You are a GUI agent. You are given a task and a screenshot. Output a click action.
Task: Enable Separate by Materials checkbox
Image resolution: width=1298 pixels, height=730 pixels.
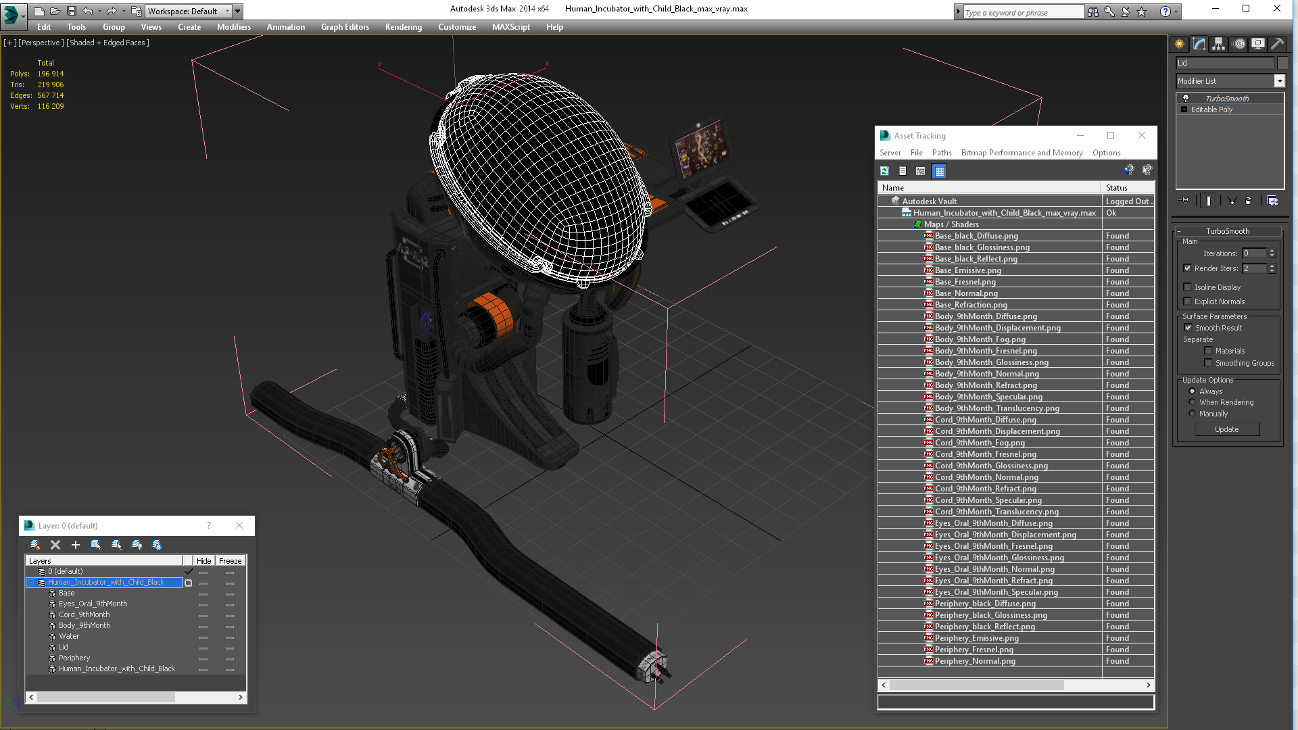tap(1209, 351)
